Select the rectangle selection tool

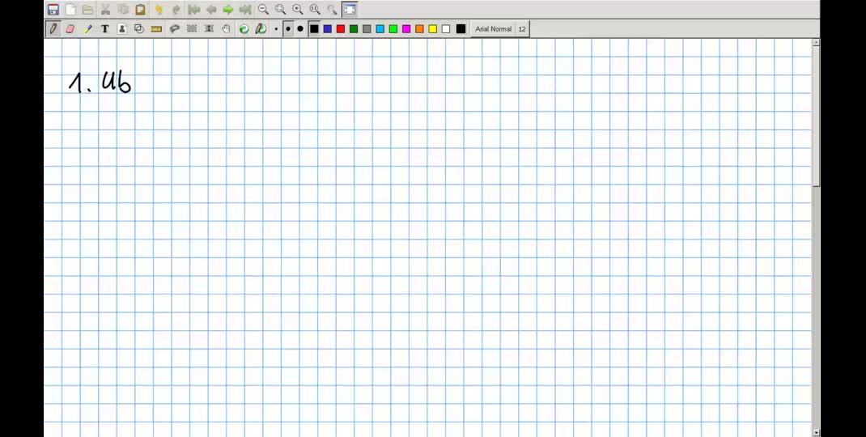click(192, 28)
